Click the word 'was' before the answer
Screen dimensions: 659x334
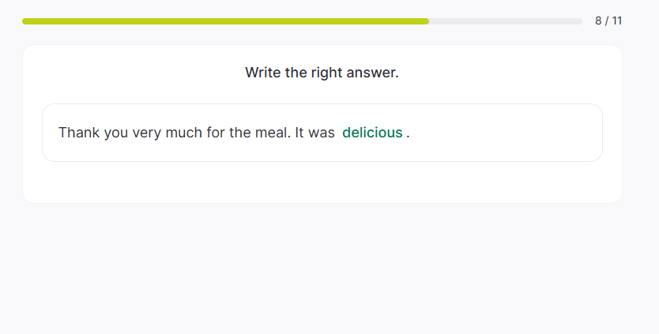point(322,133)
